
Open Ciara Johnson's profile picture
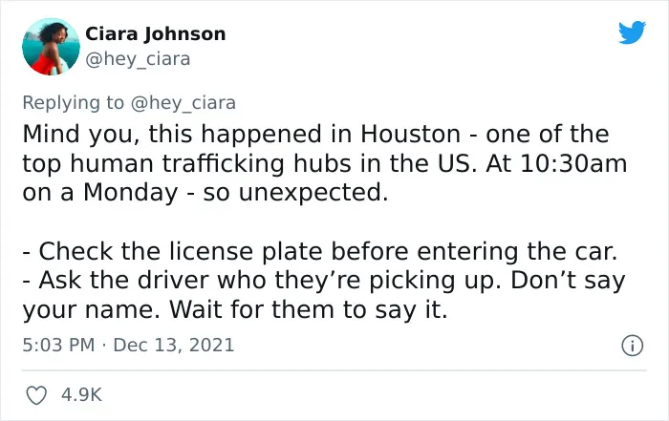coord(51,47)
